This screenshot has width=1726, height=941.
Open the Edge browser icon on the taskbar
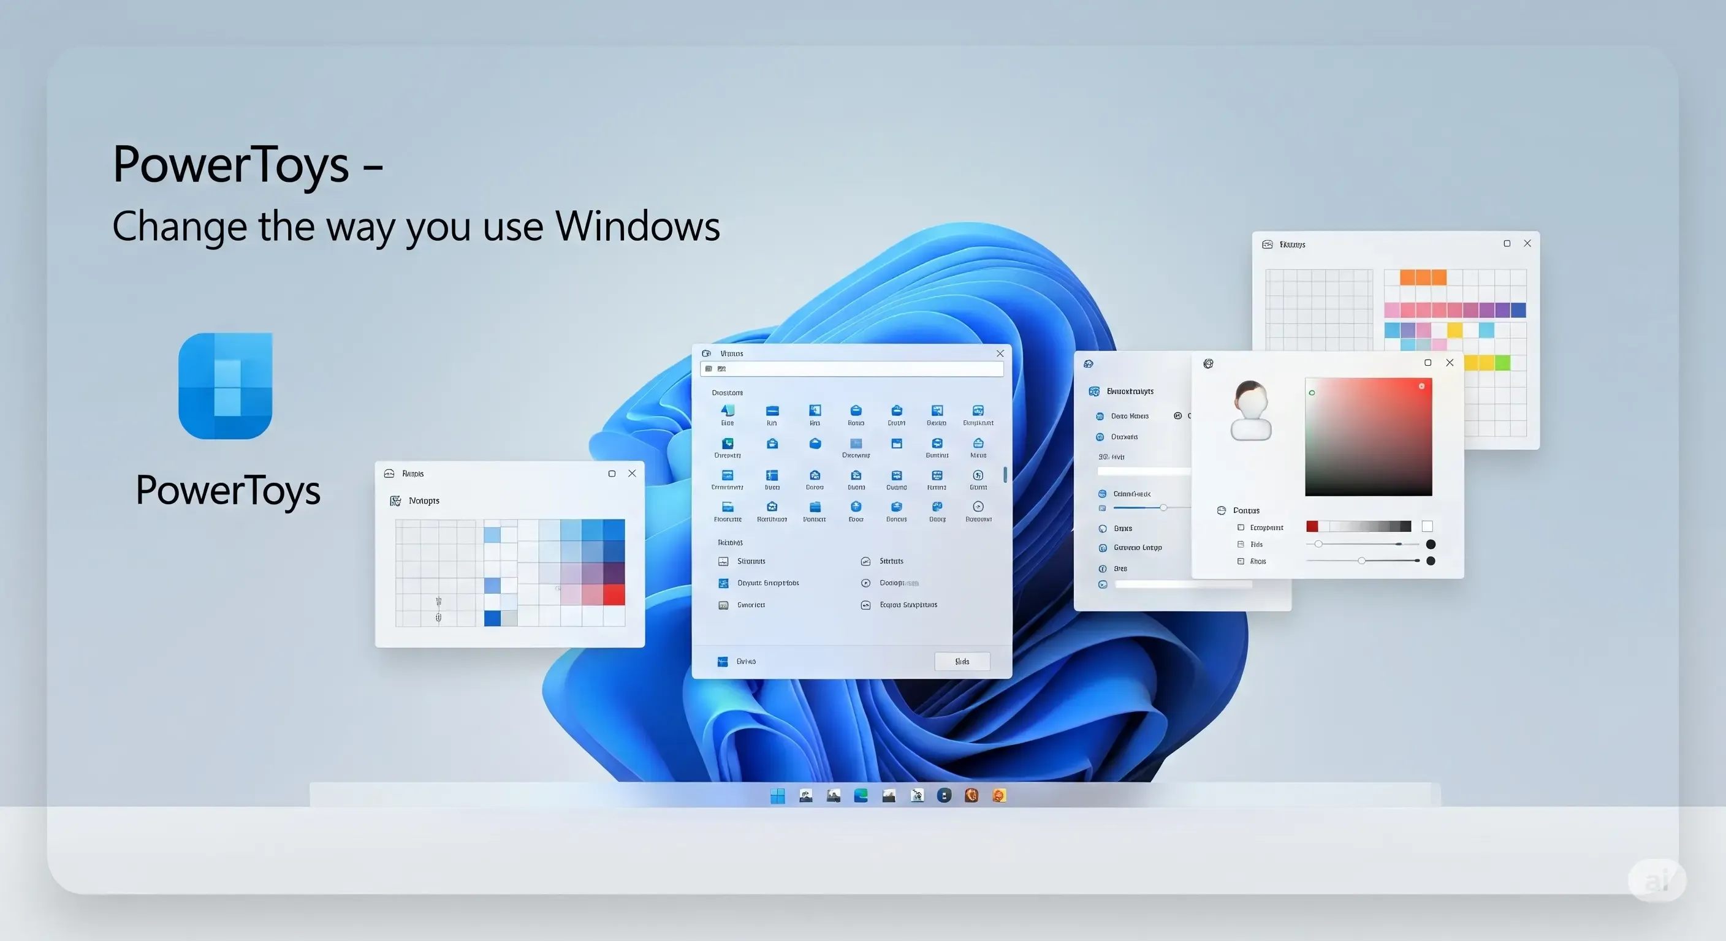[861, 795]
